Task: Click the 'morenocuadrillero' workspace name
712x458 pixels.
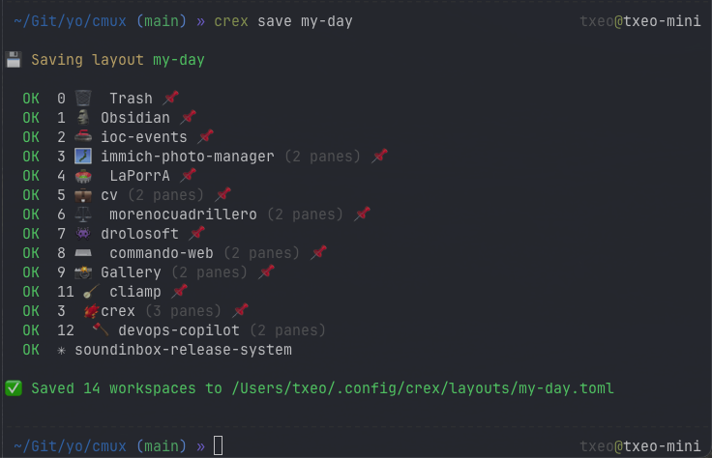Action: point(183,215)
